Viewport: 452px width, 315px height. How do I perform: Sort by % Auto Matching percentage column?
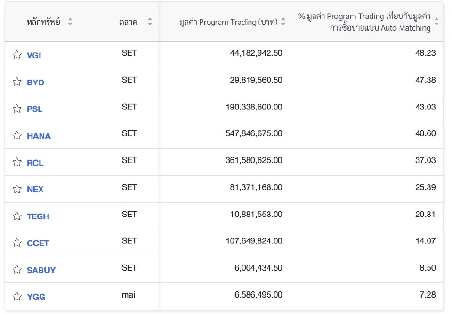tap(437, 22)
